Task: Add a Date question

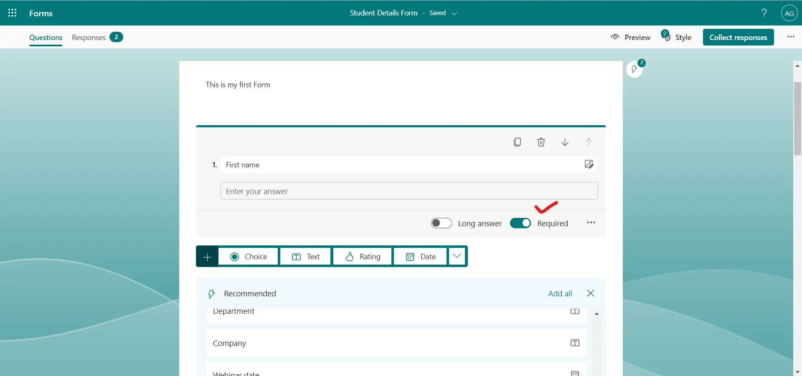Action: click(x=420, y=256)
